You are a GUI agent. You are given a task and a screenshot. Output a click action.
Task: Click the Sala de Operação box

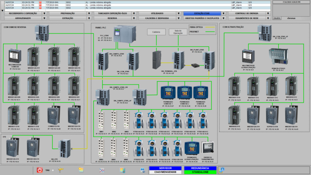pos(178,32)
